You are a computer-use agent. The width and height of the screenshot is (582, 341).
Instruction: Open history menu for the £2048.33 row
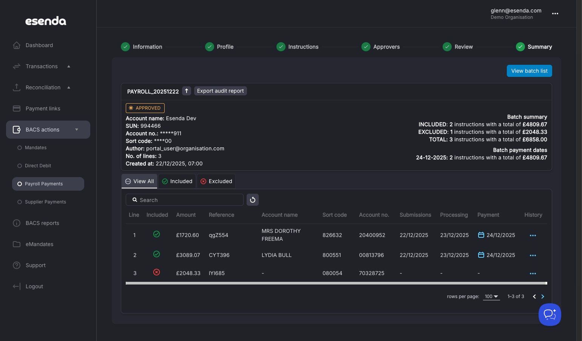533,273
